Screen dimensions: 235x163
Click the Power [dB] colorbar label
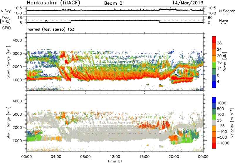coord(224,62)
